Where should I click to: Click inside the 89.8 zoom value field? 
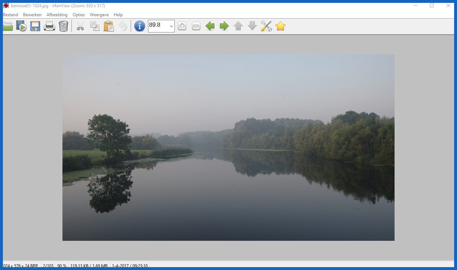[157, 26]
